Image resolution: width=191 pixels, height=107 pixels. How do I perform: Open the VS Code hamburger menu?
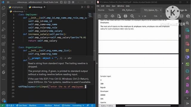(x=8, y=2)
